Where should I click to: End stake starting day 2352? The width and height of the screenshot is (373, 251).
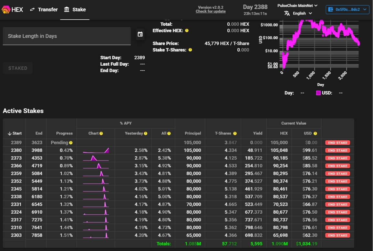tap(337, 181)
